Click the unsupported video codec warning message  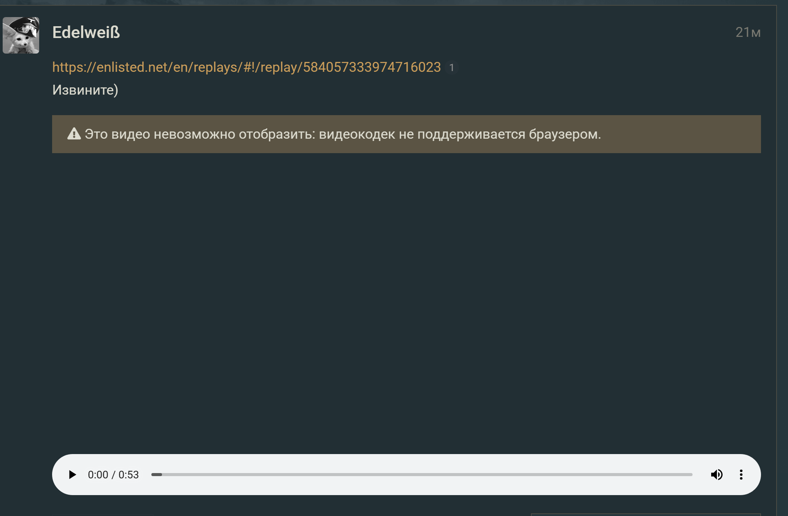click(x=342, y=134)
